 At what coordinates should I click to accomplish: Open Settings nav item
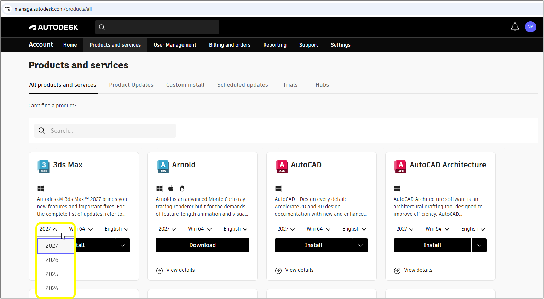[x=341, y=45]
